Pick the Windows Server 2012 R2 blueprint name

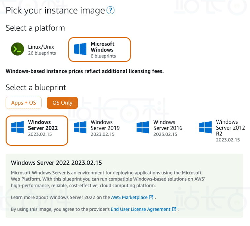point(230,128)
